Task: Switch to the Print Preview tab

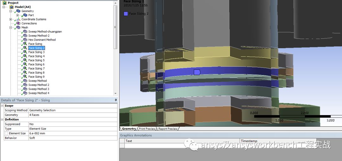Action: 147,129
